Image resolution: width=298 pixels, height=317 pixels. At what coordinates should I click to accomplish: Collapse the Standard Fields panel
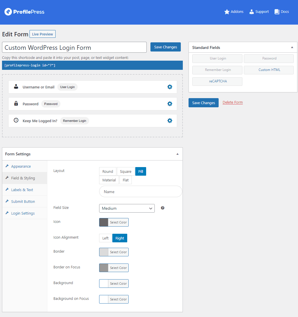tap(292, 47)
